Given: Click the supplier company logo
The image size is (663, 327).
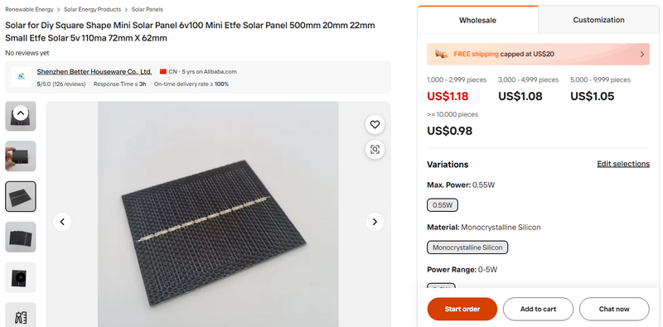Looking at the screenshot, I should (x=22, y=77).
